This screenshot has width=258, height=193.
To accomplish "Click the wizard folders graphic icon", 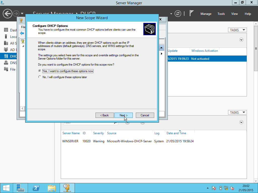I will pos(149,29).
